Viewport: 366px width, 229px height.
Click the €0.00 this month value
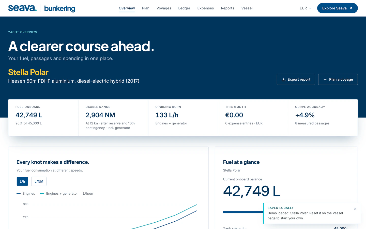click(234, 115)
